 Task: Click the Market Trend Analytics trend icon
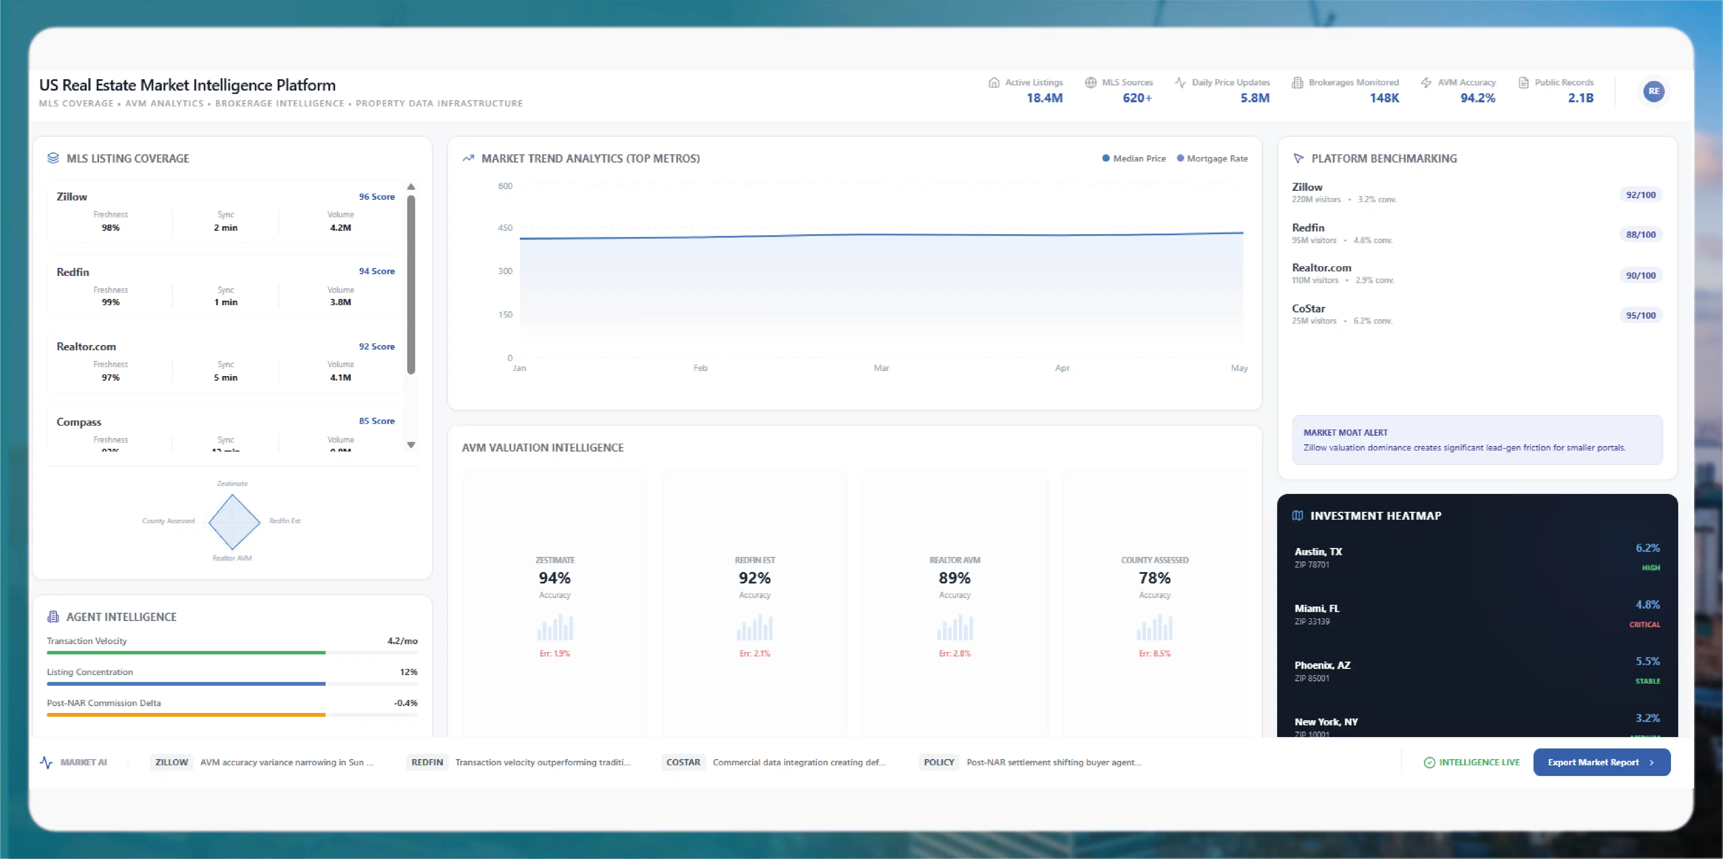(468, 158)
